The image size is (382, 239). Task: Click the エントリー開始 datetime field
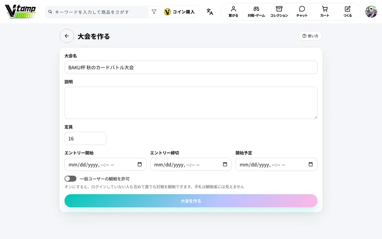(105, 164)
